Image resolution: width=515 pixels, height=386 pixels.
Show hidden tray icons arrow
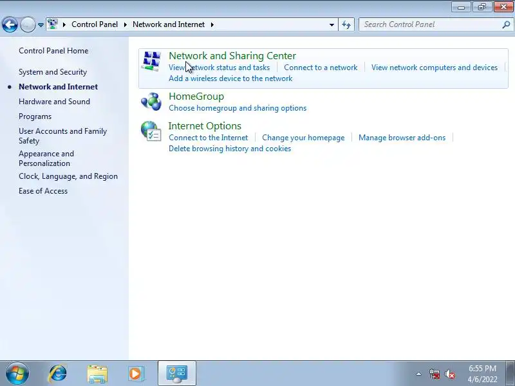coord(419,374)
